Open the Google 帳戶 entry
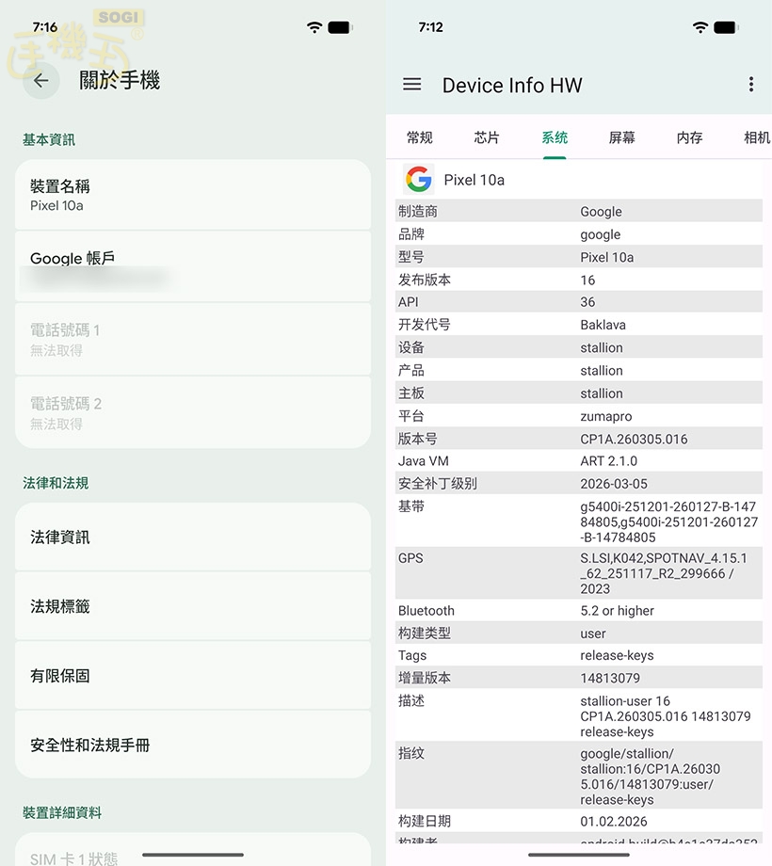This screenshot has height=866, width=772. [193, 266]
